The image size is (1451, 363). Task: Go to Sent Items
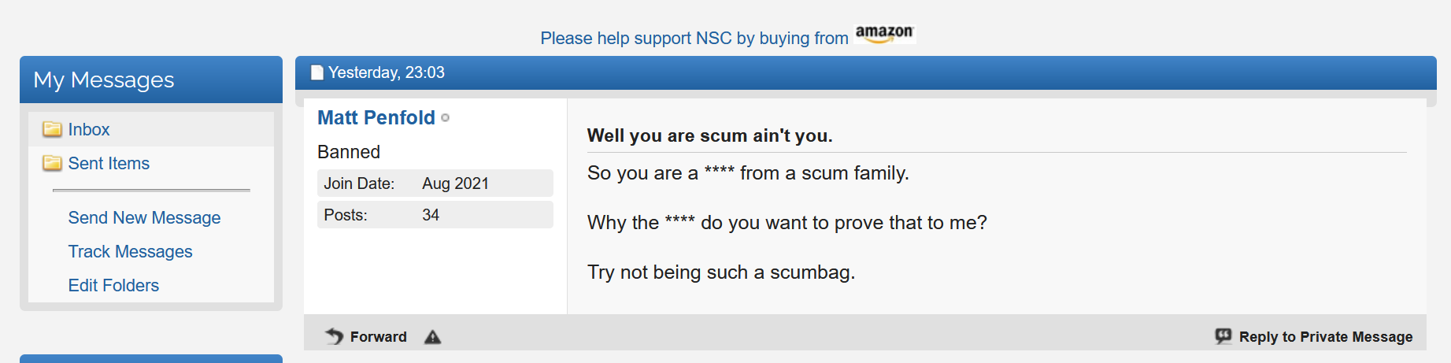point(109,163)
